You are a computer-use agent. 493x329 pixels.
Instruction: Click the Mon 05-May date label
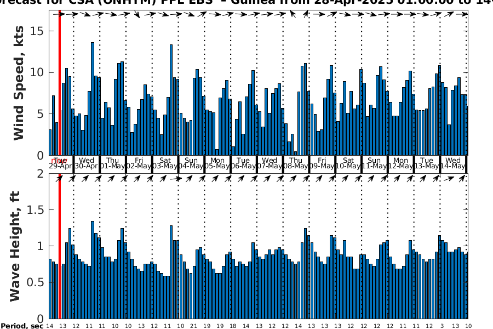217,163
